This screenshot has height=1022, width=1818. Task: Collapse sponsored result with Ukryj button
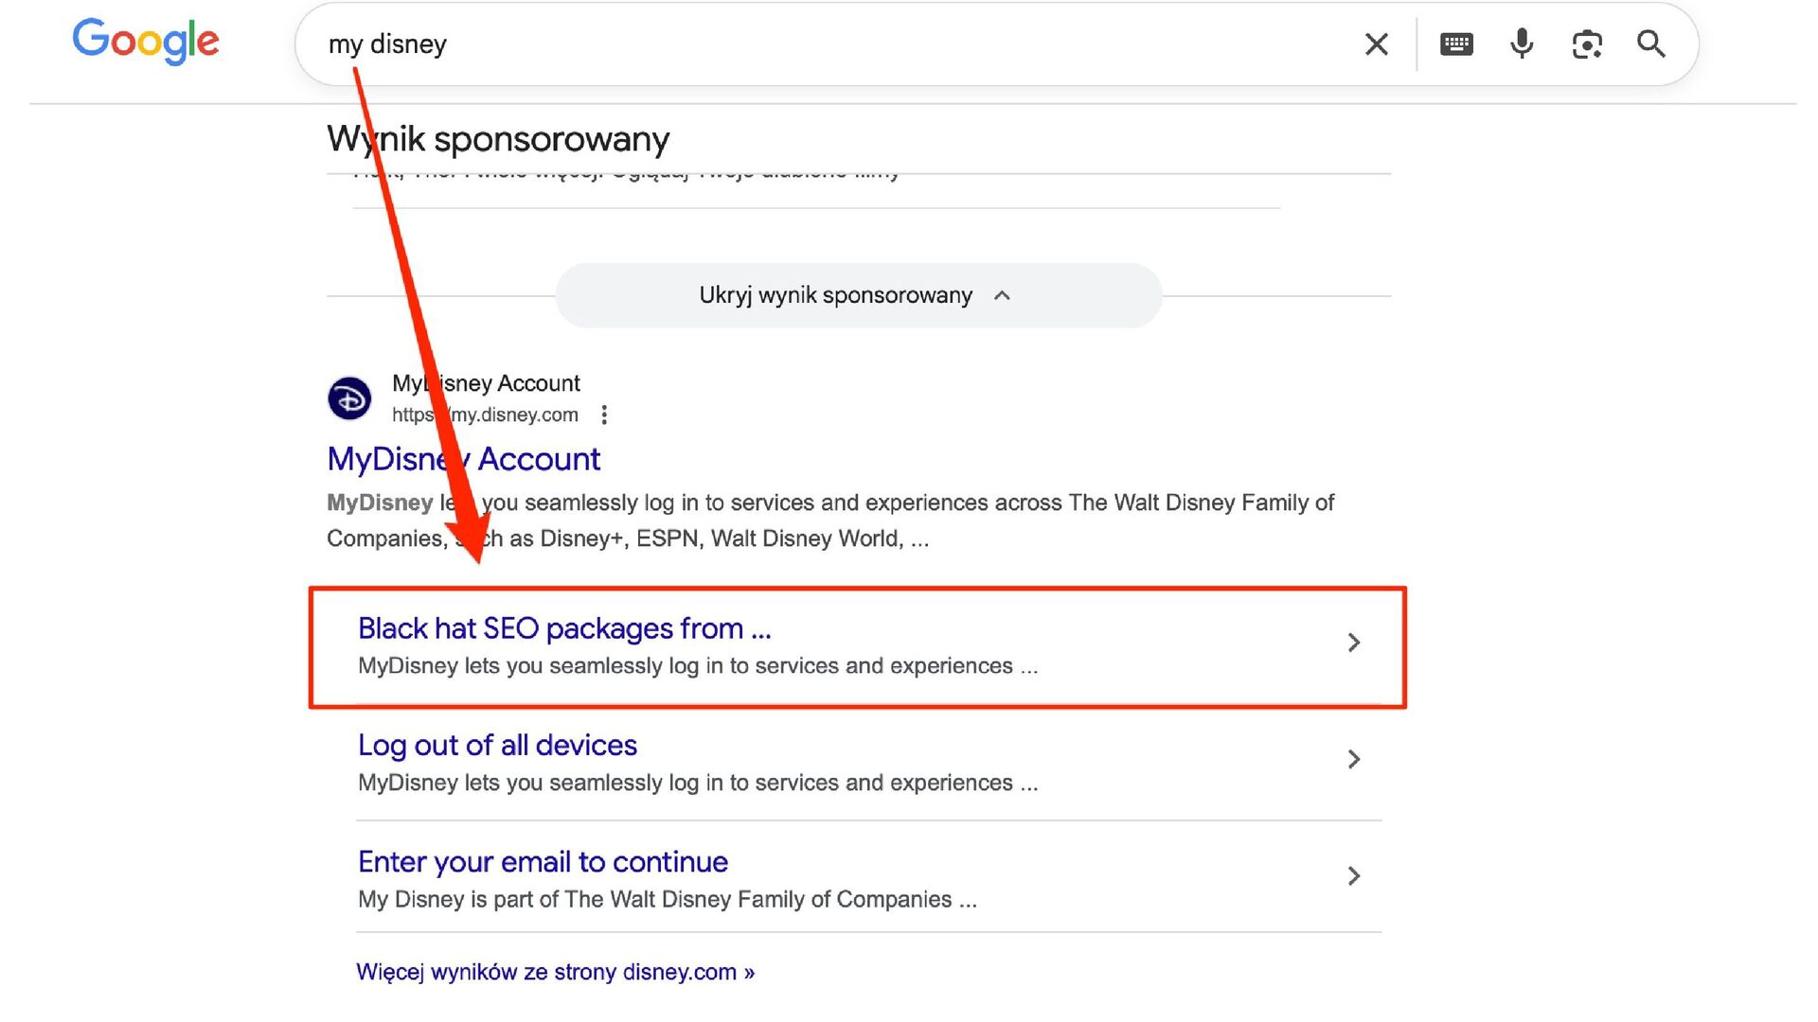(857, 295)
